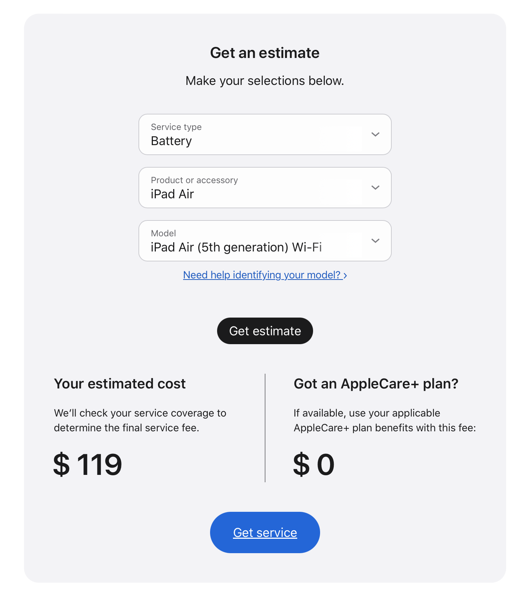This screenshot has width=525, height=596.
Task: Select the $ 119 estimated cost amount
Action: click(x=87, y=465)
